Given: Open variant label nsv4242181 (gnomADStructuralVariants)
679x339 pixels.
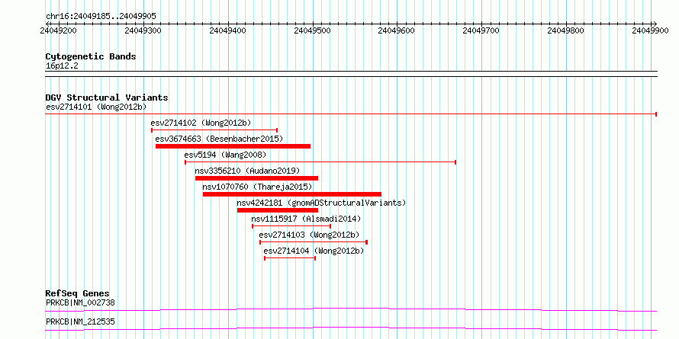Looking at the screenshot, I should pyautogui.click(x=321, y=203).
